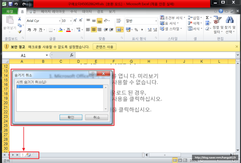Decrease indent
The height and width of the screenshot is (163, 241).
(106, 29)
